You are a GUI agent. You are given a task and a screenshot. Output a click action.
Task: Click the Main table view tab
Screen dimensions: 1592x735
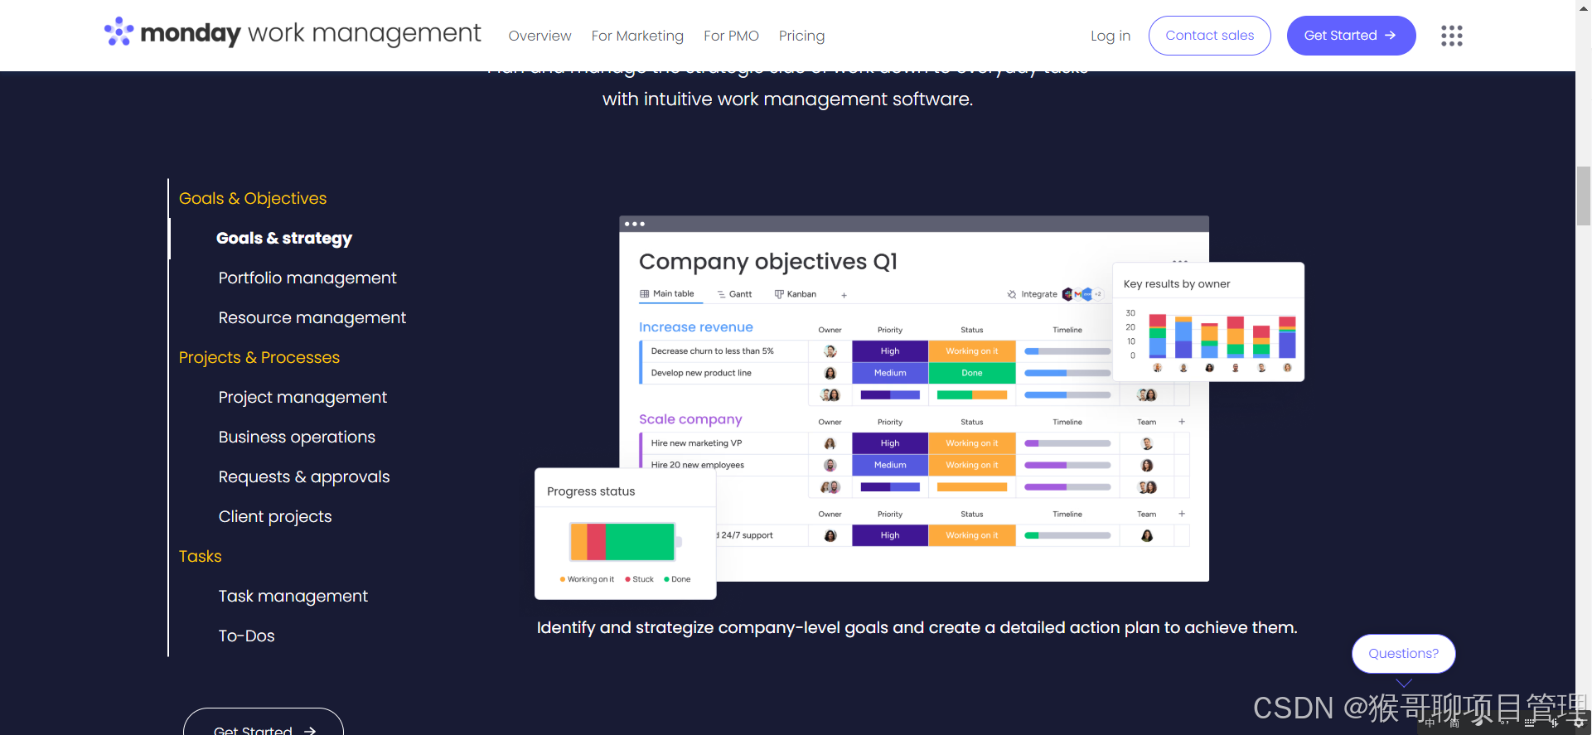(667, 294)
